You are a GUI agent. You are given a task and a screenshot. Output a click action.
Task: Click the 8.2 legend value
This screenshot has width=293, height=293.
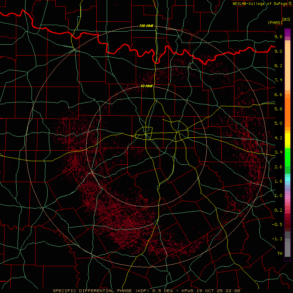click(x=278, y=65)
